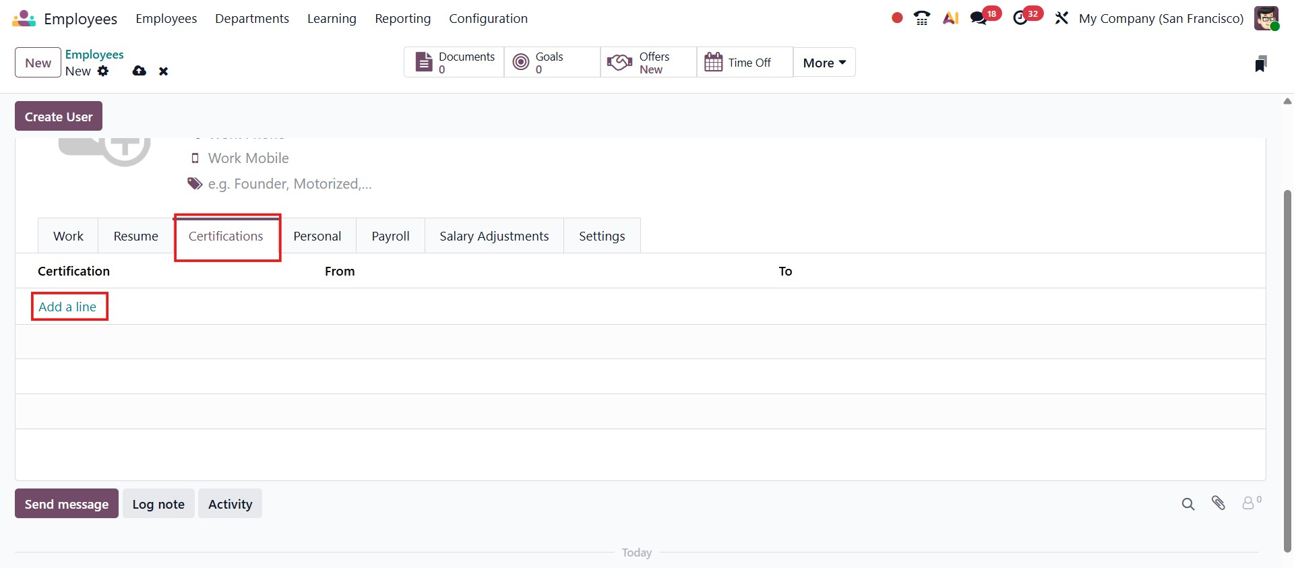
Task: Go back via Employees breadcrumb link
Action: click(94, 55)
